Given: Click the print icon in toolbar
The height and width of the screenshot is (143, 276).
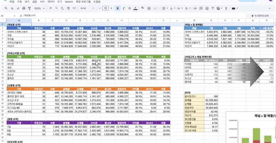Looking at the screenshot, I should pos(24,8).
